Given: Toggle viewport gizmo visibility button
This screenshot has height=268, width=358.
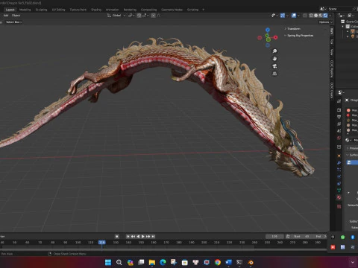Looking at the screenshot, I should click(x=283, y=16).
